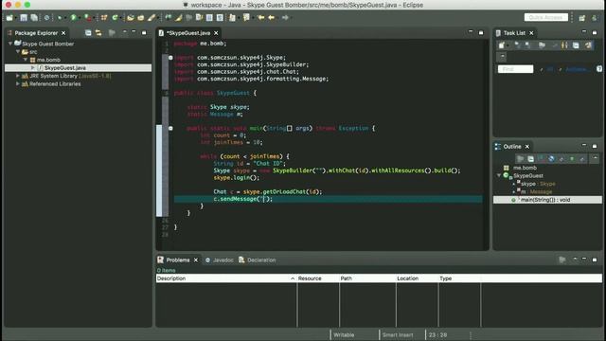Image resolution: width=606 pixels, height=341 pixels.
Task: Click the Type column header in Problems
Action: (x=459, y=278)
